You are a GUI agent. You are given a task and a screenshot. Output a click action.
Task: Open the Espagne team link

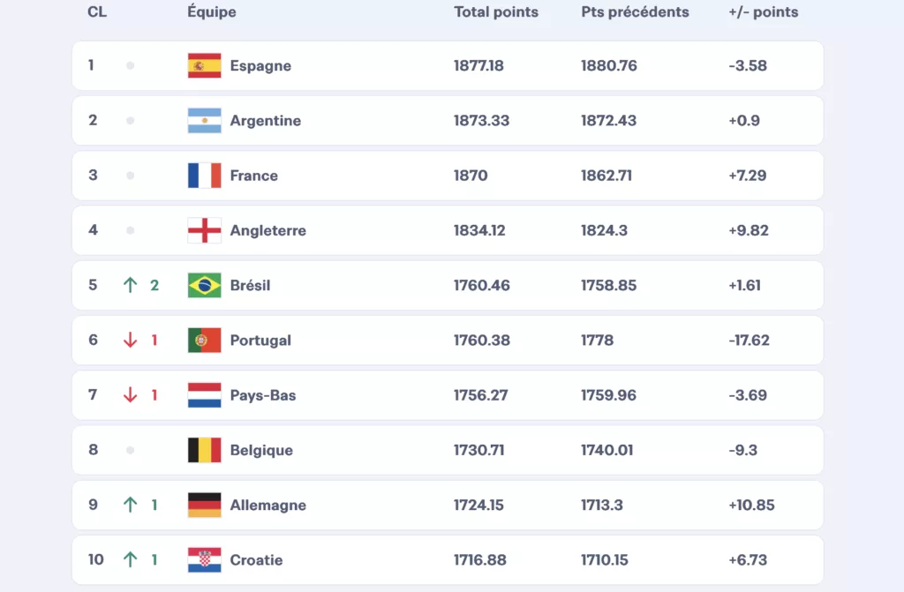point(260,66)
